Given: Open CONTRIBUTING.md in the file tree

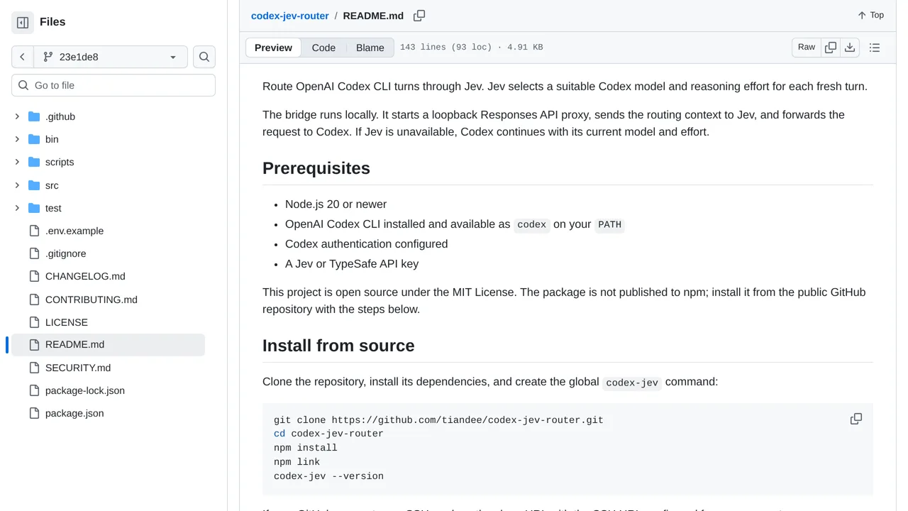Looking at the screenshot, I should [92, 300].
